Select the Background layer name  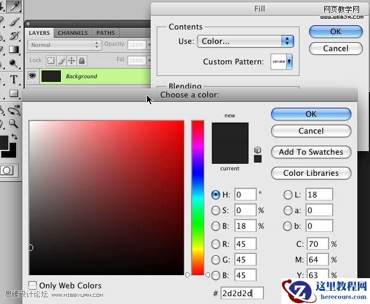[x=81, y=76]
